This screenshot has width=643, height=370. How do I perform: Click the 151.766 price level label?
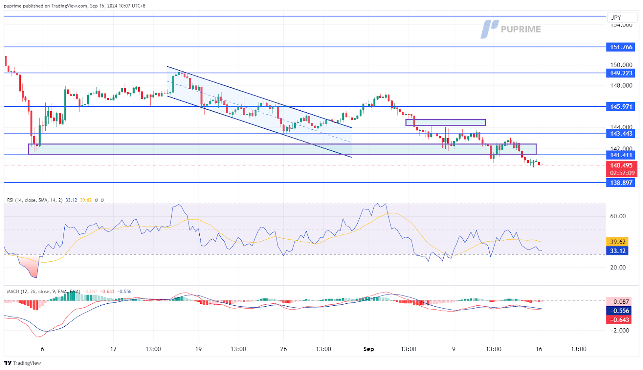coord(621,47)
